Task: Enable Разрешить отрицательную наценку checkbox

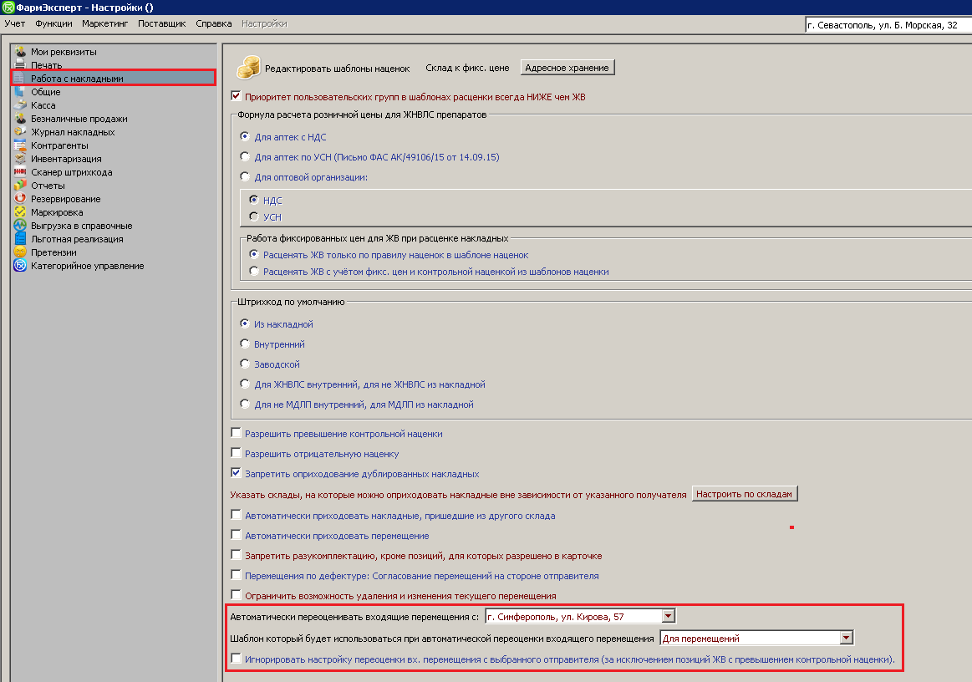Action: (x=236, y=454)
